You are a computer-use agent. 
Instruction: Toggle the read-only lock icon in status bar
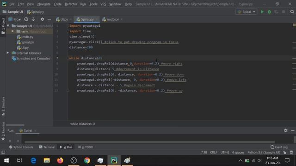[x=285, y=153]
